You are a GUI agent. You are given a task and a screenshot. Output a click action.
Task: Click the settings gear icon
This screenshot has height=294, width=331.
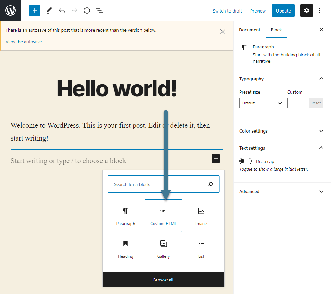pyautogui.click(x=306, y=10)
